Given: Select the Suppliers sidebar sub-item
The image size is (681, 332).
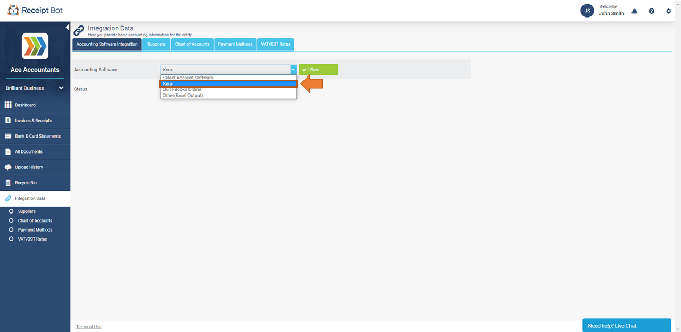Looking at the screenshot, I should pyautogui.click(x=27, y=211).
